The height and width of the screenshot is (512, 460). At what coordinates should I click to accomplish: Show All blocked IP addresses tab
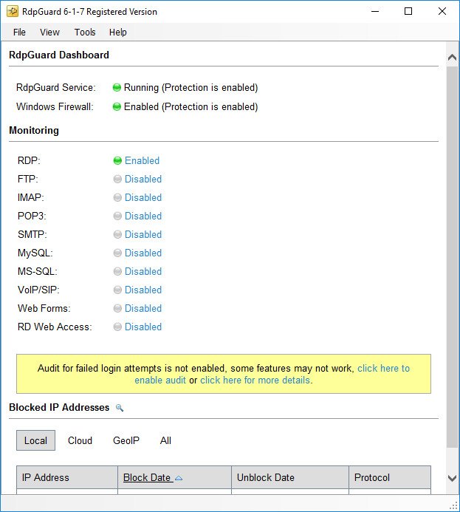pyautogui.click(x=165, y=440)
